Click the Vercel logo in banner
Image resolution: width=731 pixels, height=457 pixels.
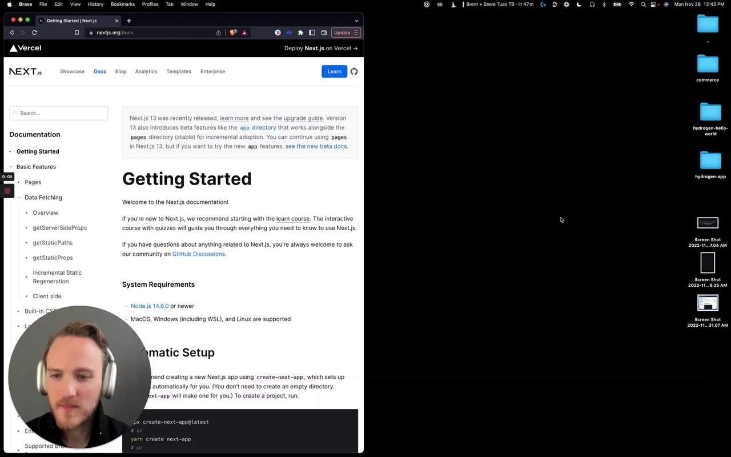click(x=25, y=48)
